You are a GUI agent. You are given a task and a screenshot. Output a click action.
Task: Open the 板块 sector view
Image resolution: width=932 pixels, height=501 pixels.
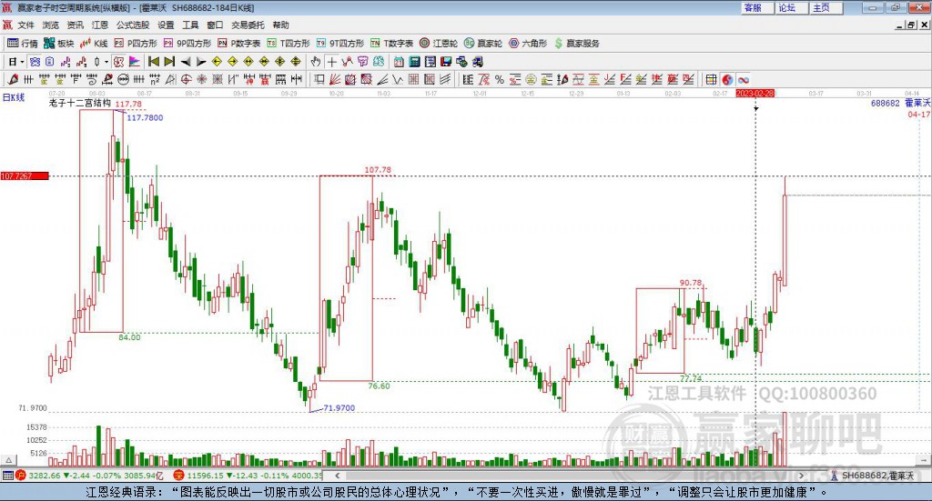[58, 44]
